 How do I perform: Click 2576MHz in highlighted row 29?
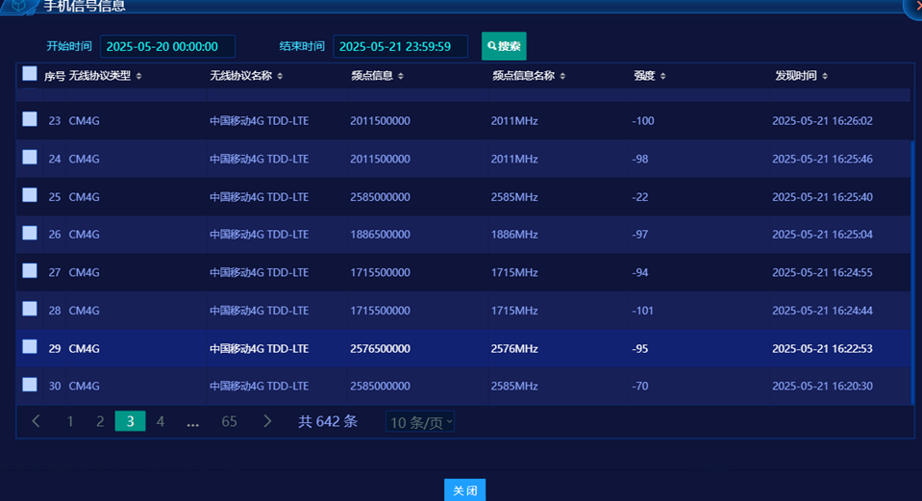coord(514,349)
